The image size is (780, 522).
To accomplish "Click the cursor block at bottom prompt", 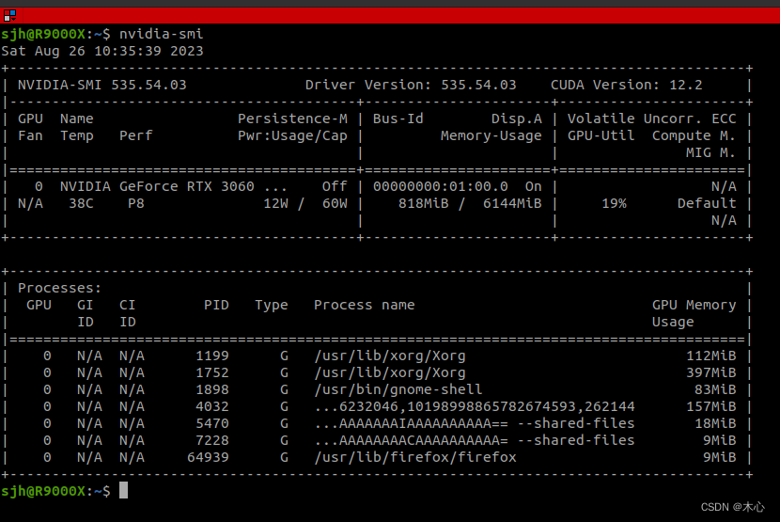I will click(x=123, y=491).
